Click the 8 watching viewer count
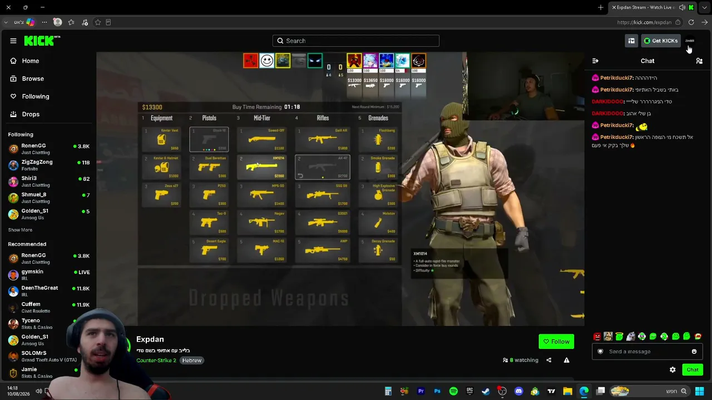712x400 pixels. [x=521, y=360]
